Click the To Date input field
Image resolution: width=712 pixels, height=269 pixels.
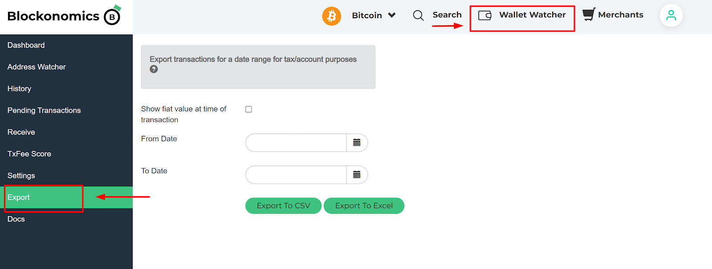pos(296,175)
